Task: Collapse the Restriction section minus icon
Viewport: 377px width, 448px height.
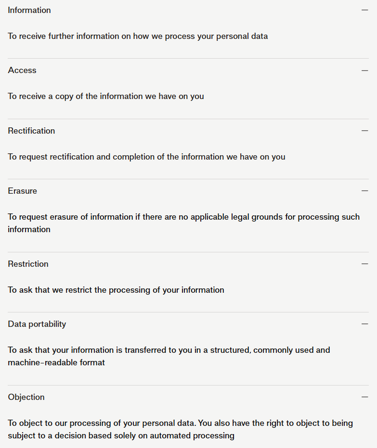Action: tap(364, 264)
